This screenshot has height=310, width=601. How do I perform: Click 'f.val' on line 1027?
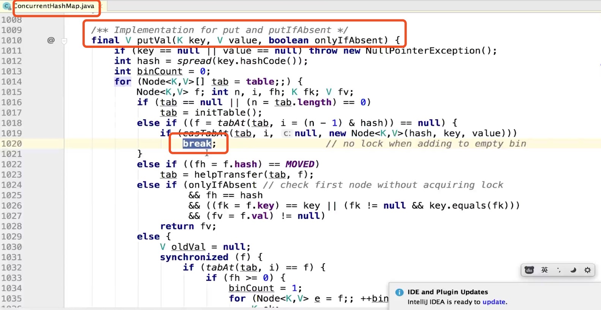pyautogui.click(x=254, y=216)
